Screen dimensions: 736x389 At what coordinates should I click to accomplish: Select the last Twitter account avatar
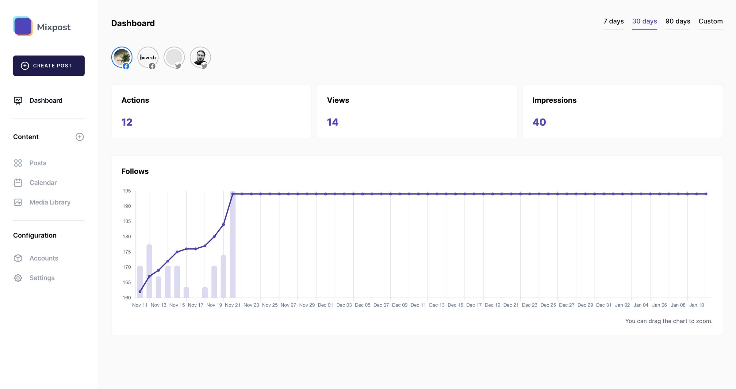click(x=200, y=57)
